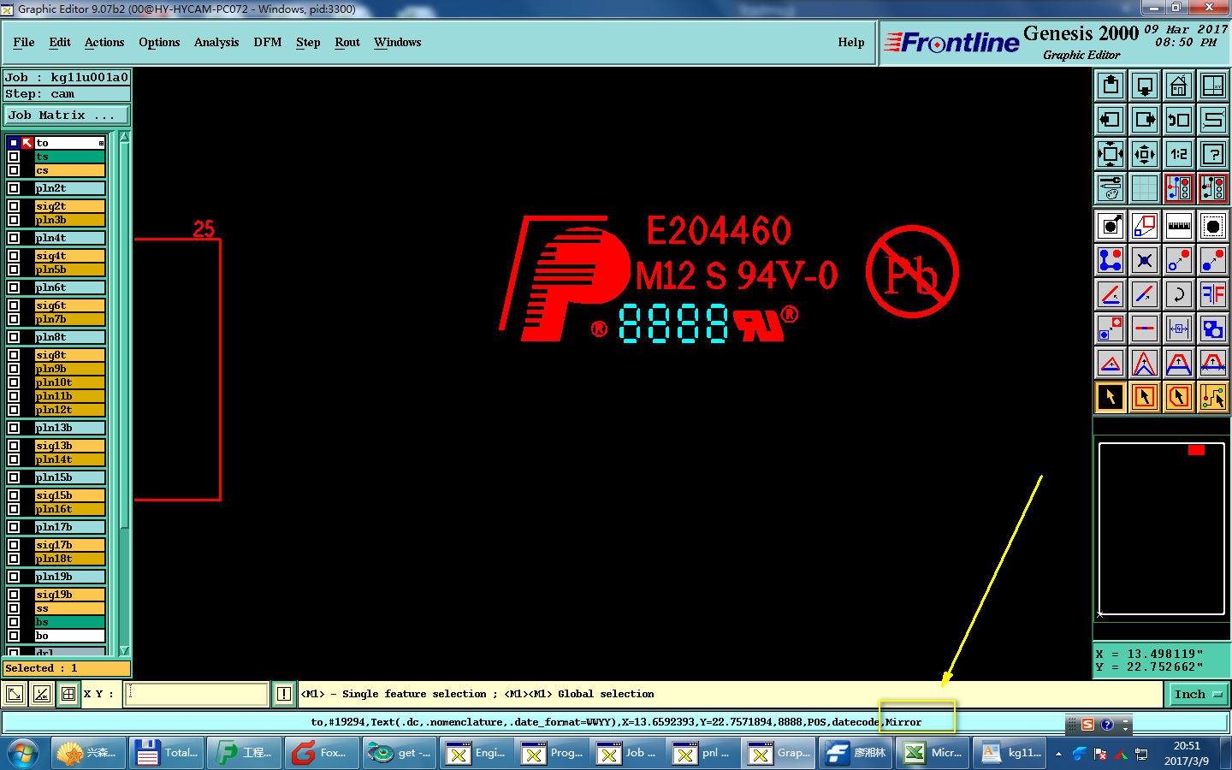The height and width of the screenshot is (770, 1232).
Task: Open the Windows Start button
Action: pyautogui.click(x=23, y=753)
